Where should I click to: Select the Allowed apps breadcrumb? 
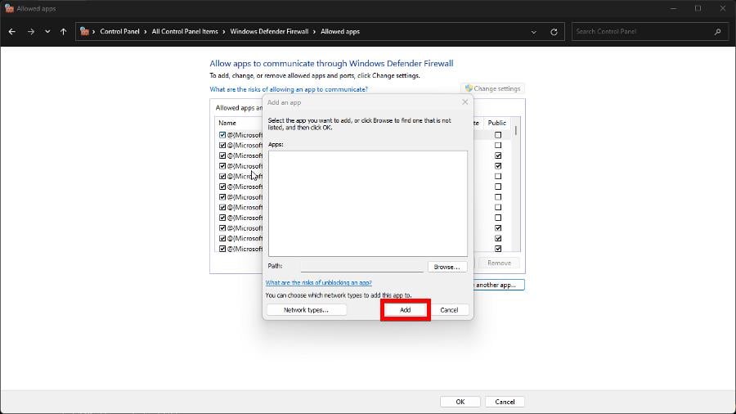point(340,31)
